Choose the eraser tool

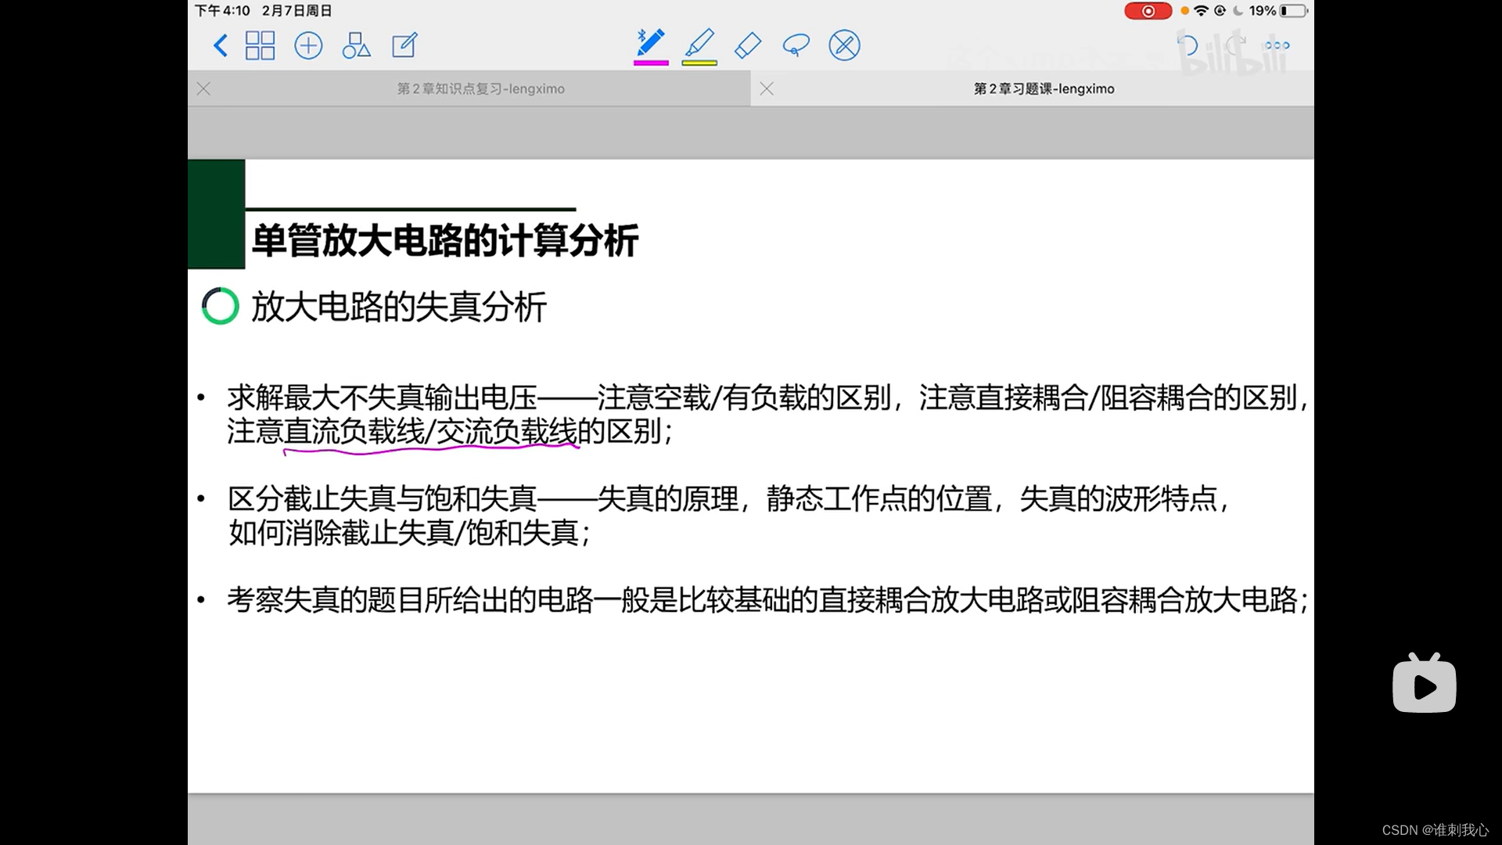pyautogui.click(x=748, y=45)
